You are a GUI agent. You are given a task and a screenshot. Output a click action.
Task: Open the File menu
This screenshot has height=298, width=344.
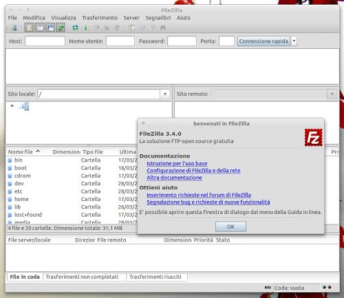point(12,18)
